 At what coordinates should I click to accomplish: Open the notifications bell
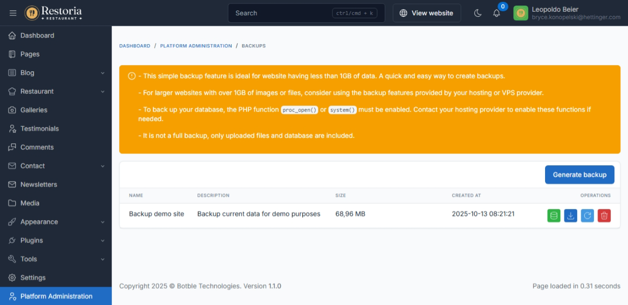497,13
